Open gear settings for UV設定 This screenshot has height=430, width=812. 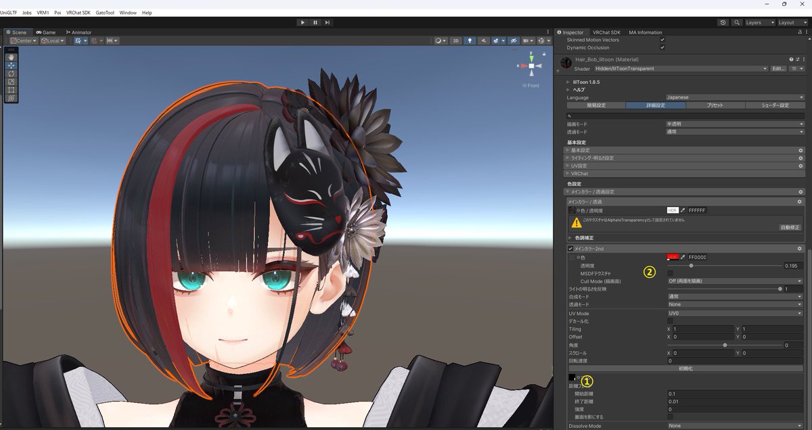pyautogui.click(x=800, y=166)
